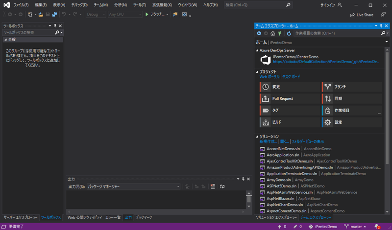Toggle word wrap in Output panel
This screenshot has height=230, width=392.
pyautogui.click(x=222, y=186)
